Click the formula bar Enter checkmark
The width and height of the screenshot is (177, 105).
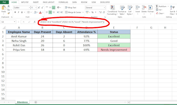29,22
